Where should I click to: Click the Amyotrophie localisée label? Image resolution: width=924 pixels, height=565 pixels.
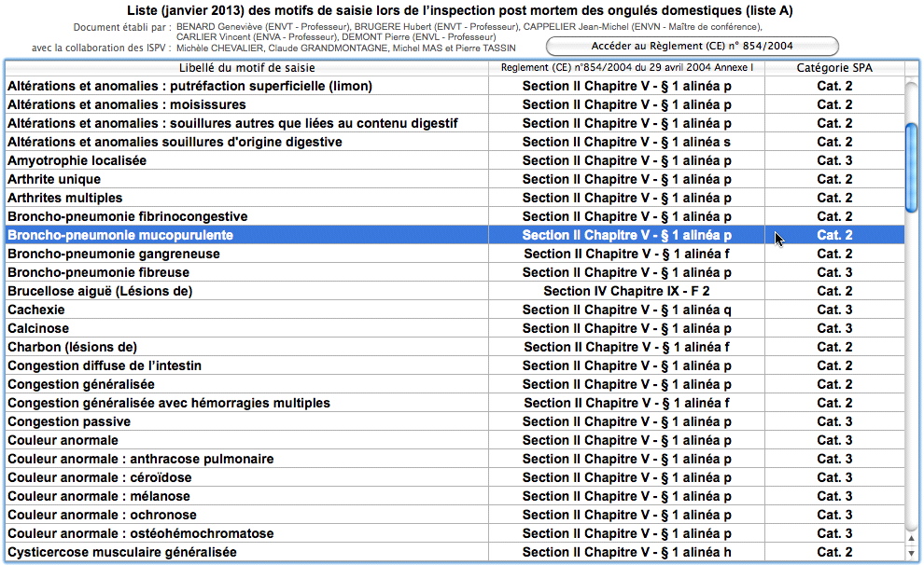tap(77, 161)
